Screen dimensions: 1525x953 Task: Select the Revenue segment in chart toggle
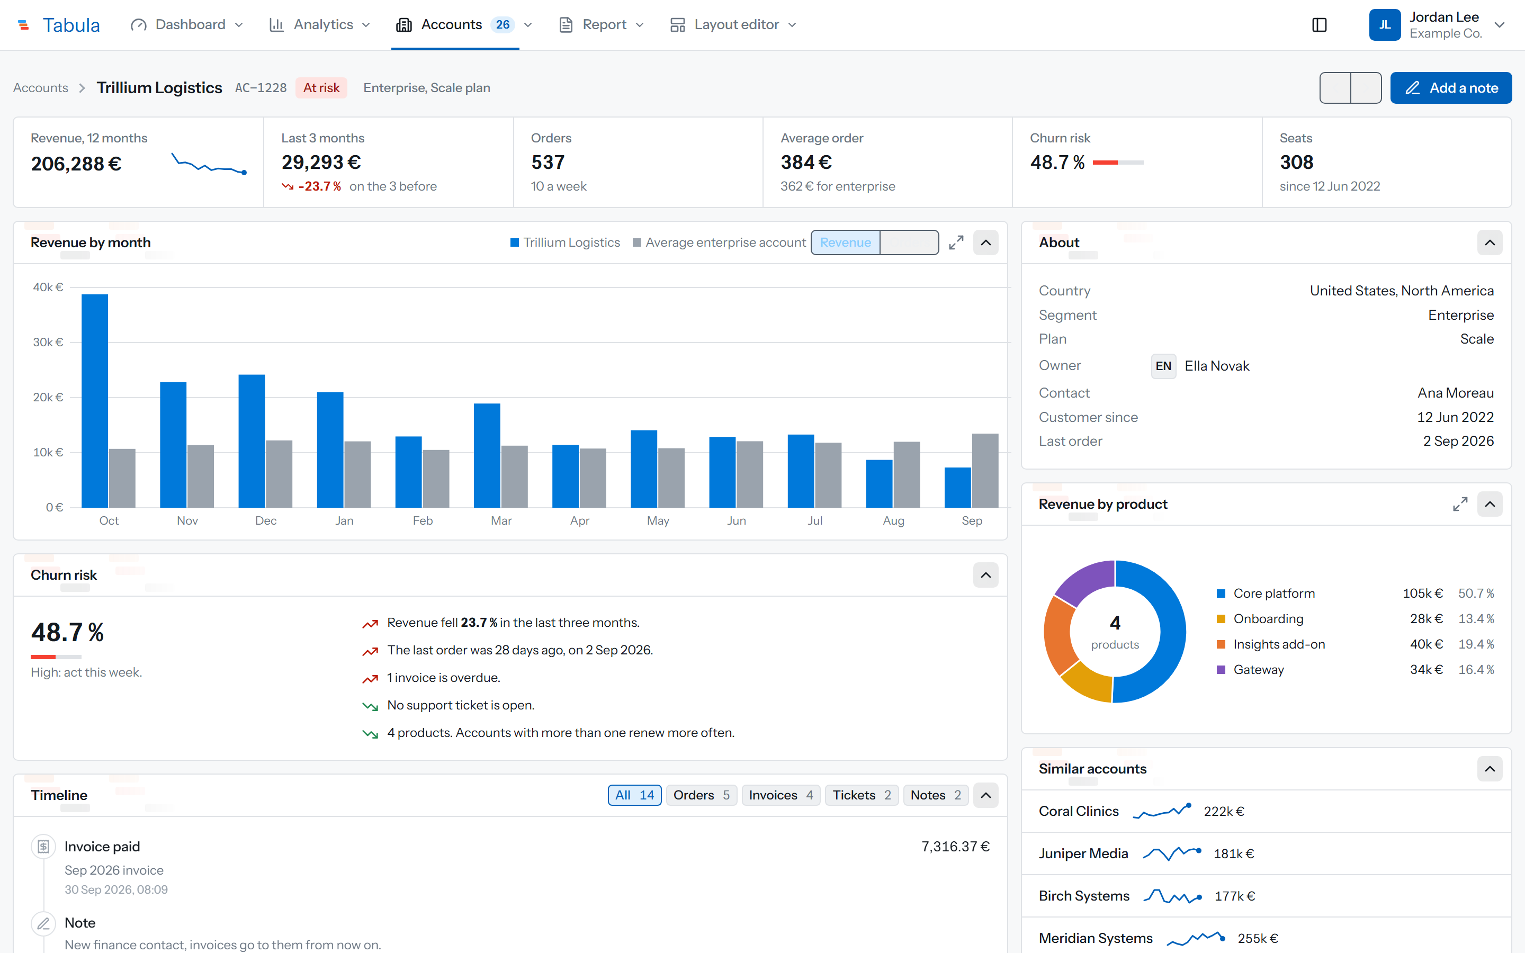845,242
